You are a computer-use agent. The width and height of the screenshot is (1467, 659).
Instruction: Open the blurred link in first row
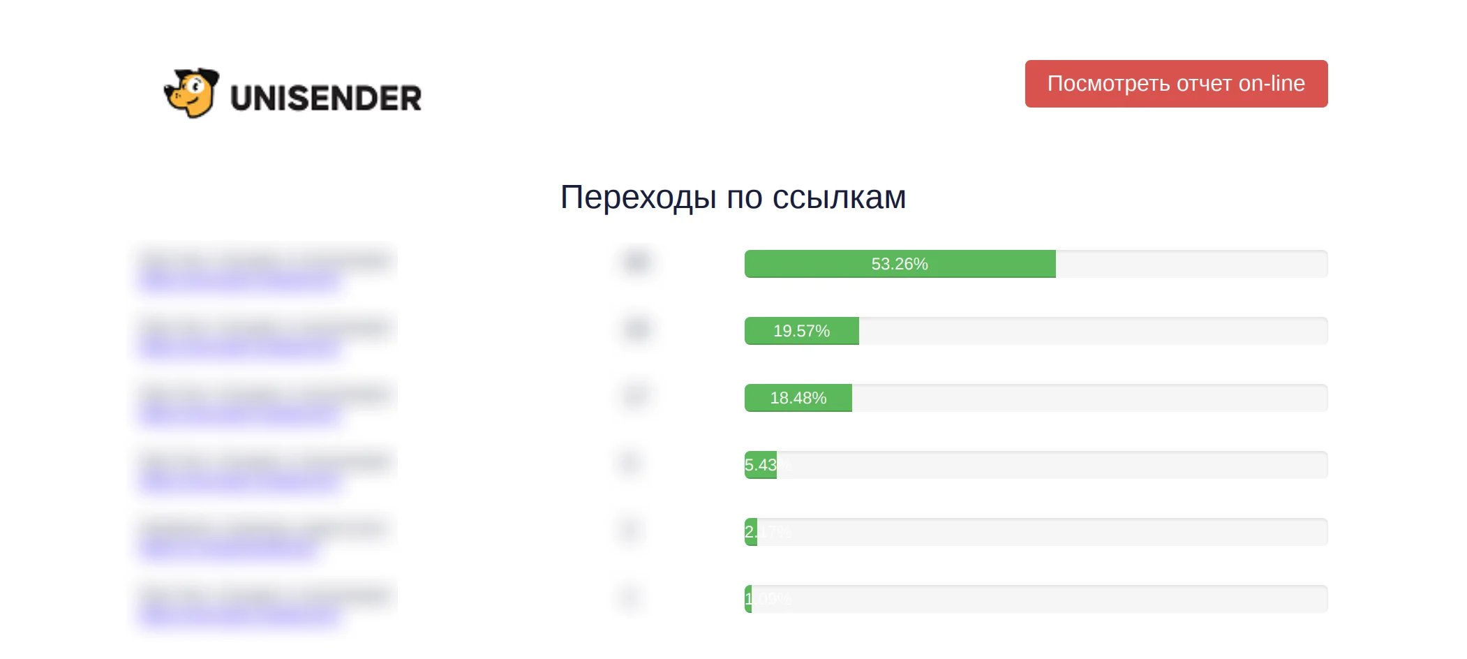(239, 281)
